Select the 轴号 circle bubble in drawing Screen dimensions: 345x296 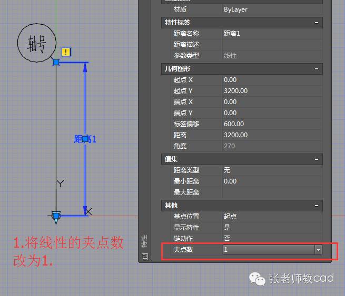click(37, 43)
